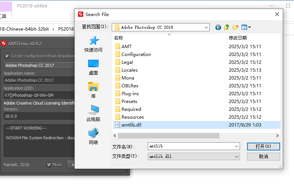The width and height of the screenshot is (294, 193).
Task: Open the file type (文件类型) dropdown
Action: point(193,156)
